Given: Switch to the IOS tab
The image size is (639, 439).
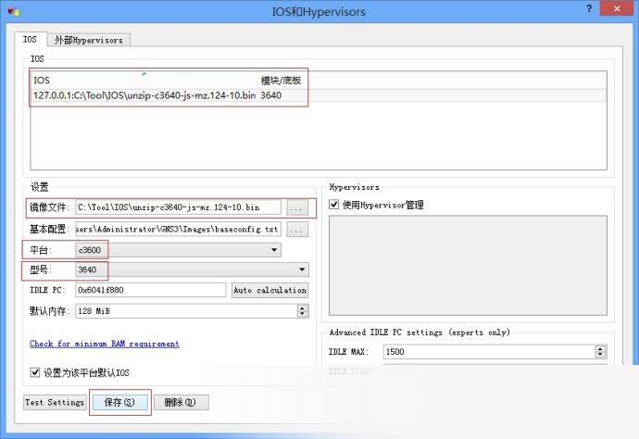Looking at the screenshot, I should point(30,40).
